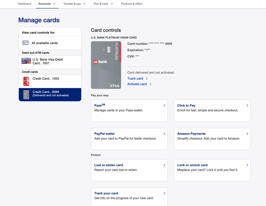Click the arrow on PayPal wallet card
Viewport: 266px width, 206px height.
coord(164,134)
